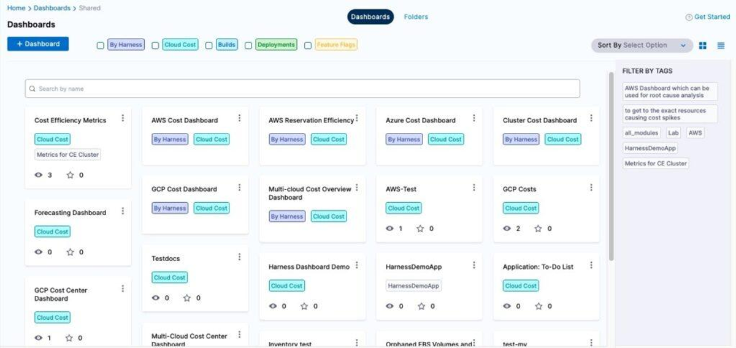Click Cloud Cost tag on AWS-Test card

(404, 208)
